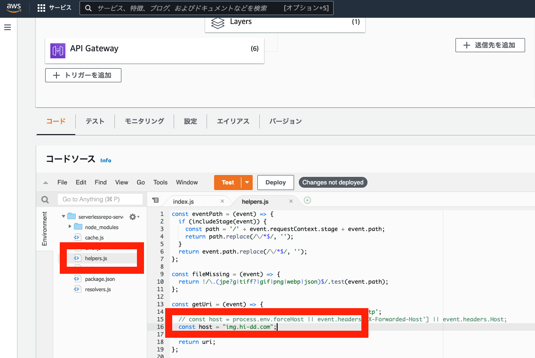
Task: Open the サービス grid menu
Action: click(54, 8)
